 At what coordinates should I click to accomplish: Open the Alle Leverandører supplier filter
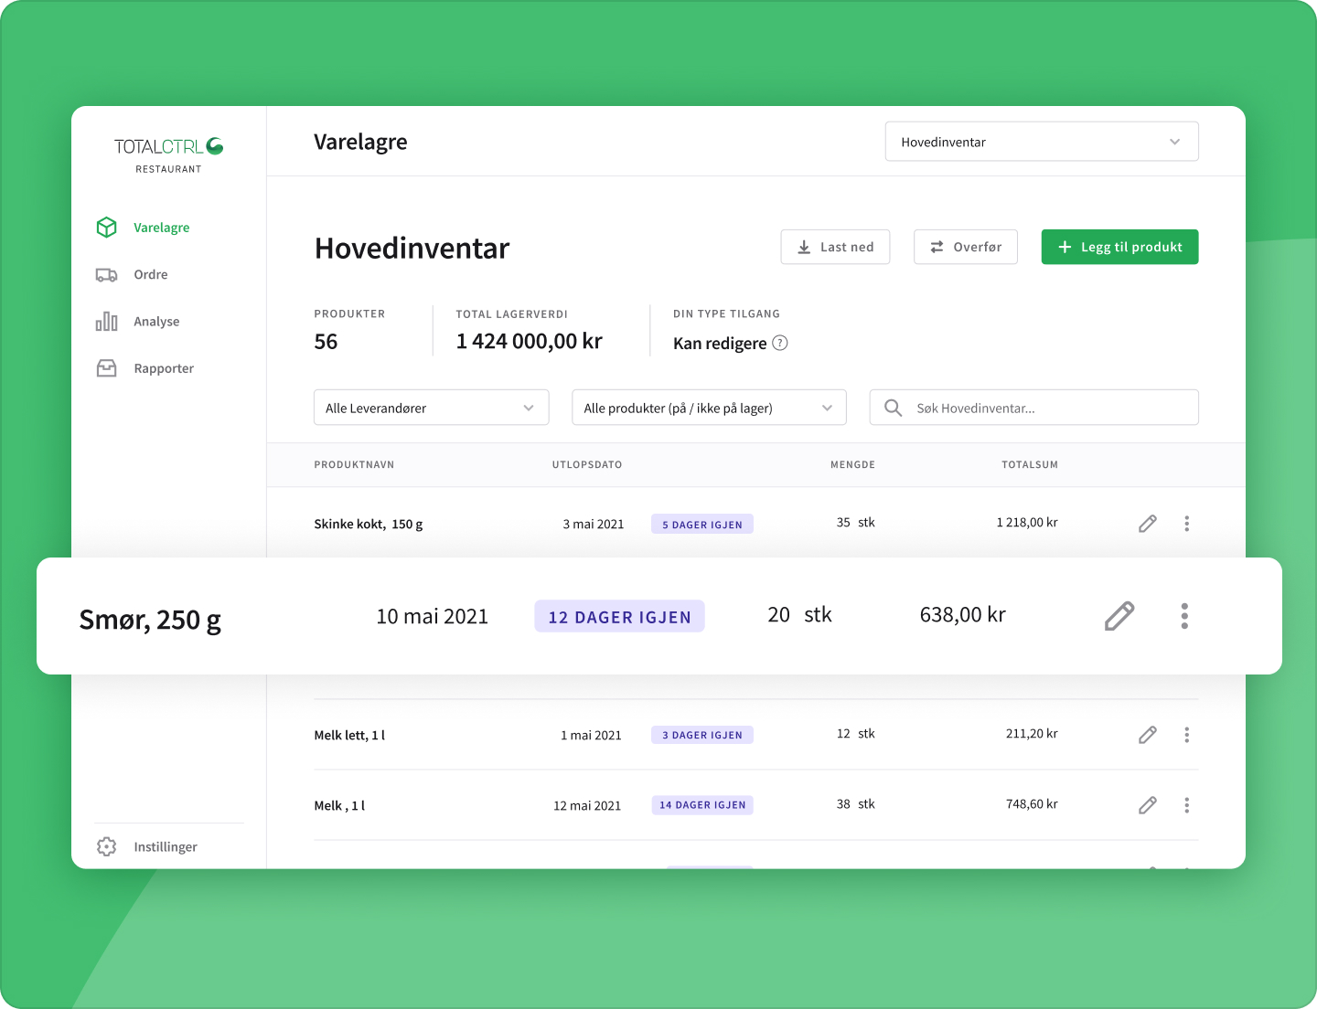tap(431, 408)
